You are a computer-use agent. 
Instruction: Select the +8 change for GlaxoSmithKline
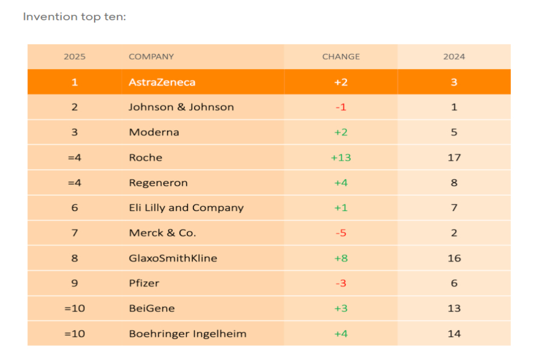click(341, 258)
